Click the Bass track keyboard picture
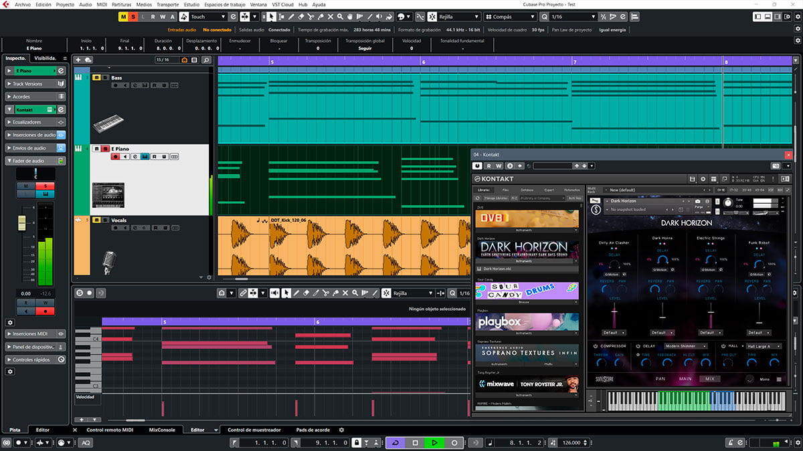 pos(108,124)
